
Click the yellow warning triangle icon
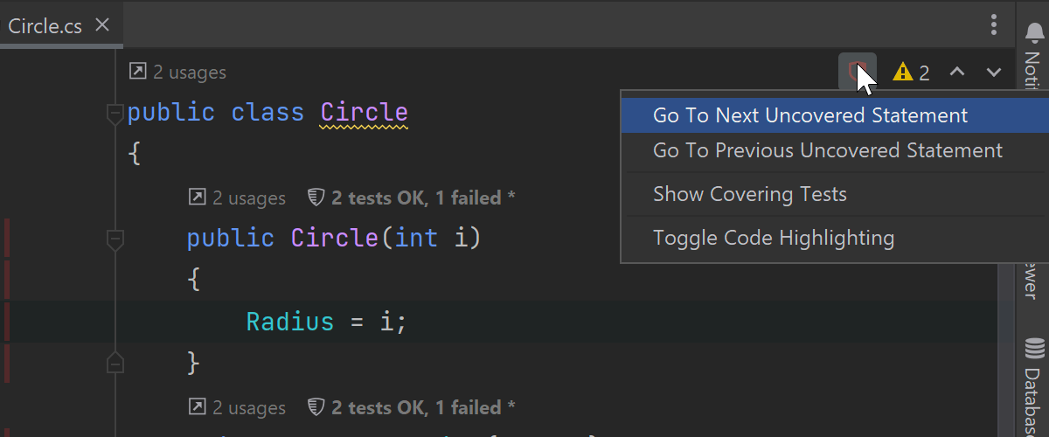pos(902,73)
